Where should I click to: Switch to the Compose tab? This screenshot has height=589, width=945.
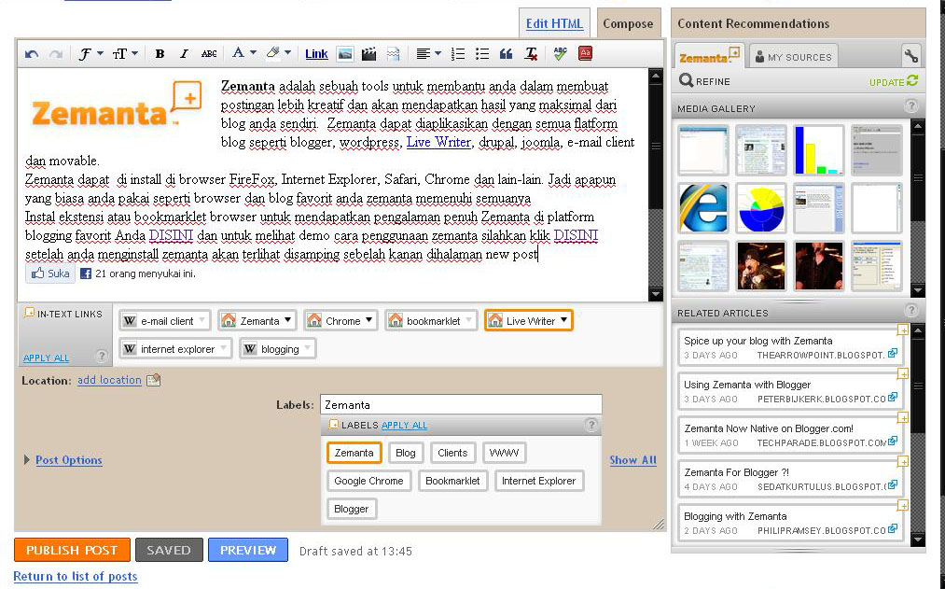pyautogui.click(x=628, y=23)
